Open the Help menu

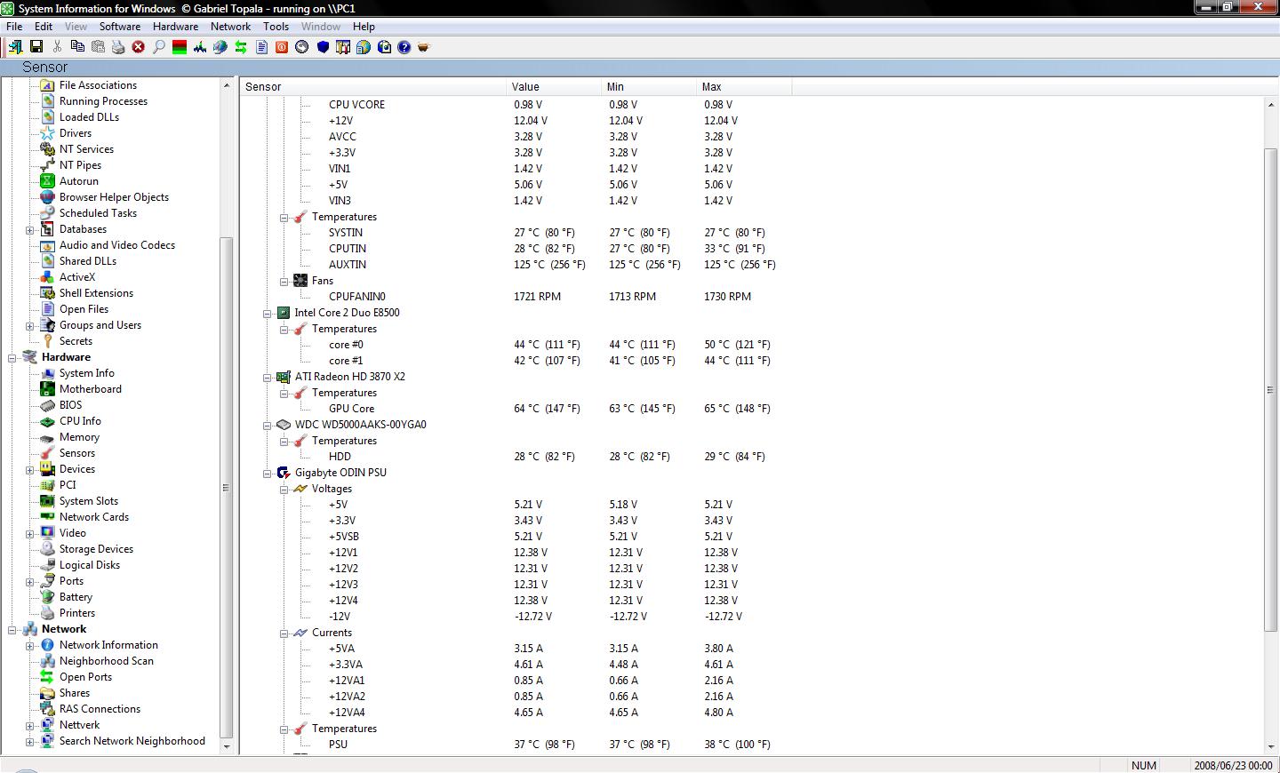point(364,27)
